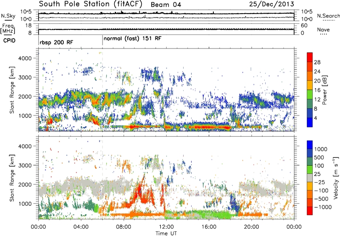Viewport: 340px width, 236px height.
Task: Click the "4" tick on Power colorbar
Action: (x=316, y=118)
